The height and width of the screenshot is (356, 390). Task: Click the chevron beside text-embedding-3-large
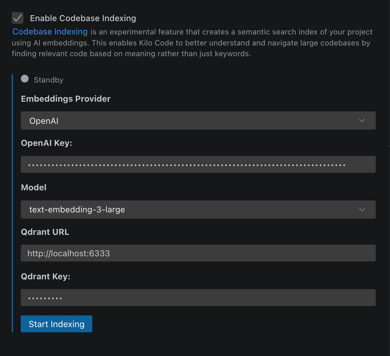(x=362, y=210)
